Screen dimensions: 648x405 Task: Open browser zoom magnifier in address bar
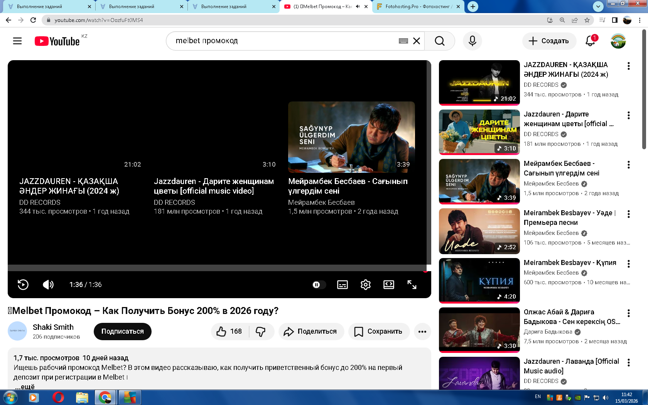pos(562,20)
